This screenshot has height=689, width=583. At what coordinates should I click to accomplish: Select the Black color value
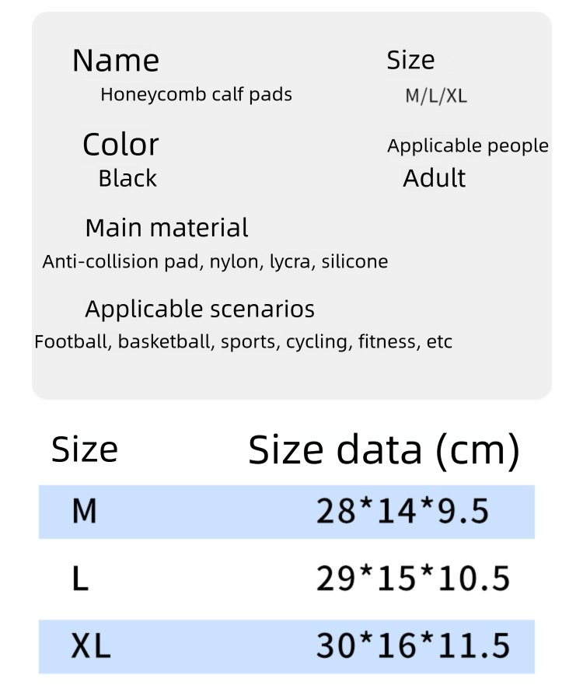tap(127, 179)
